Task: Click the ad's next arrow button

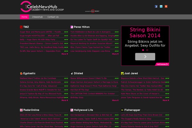Action: point(145,57)
